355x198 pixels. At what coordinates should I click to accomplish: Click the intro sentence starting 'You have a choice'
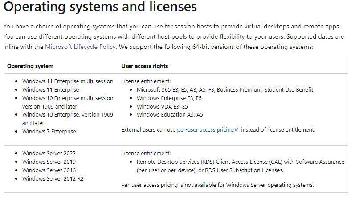point(172,27)
